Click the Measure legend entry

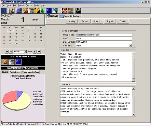38,99
